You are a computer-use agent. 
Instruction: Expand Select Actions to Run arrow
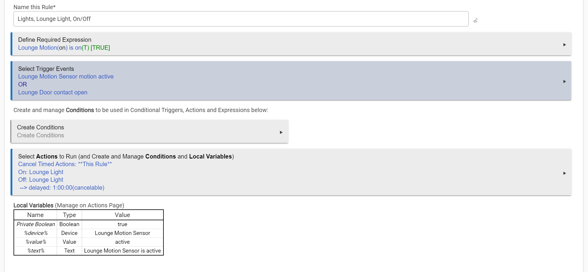pos(564,173)
